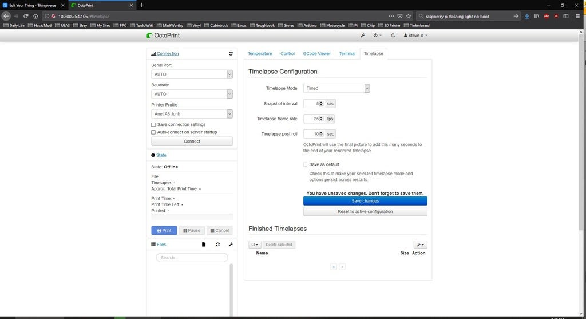Open the Printer Profile dropdown
Screen dimensions: 586x319
192,114
